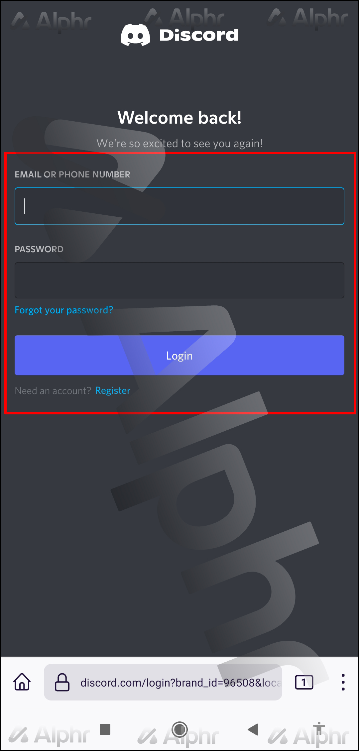The image size is (359, 751).
Task: Focus the Email or Phone Number field
Action: point(179,206)
